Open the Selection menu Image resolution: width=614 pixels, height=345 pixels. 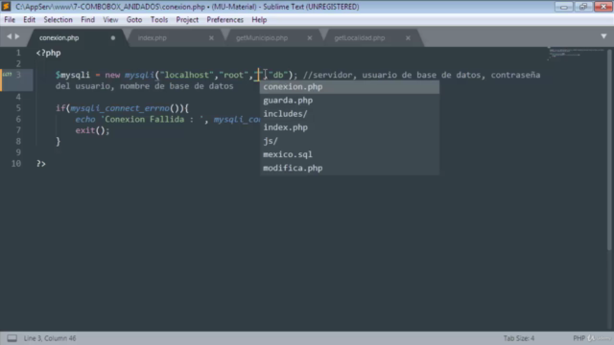(58, 19)
